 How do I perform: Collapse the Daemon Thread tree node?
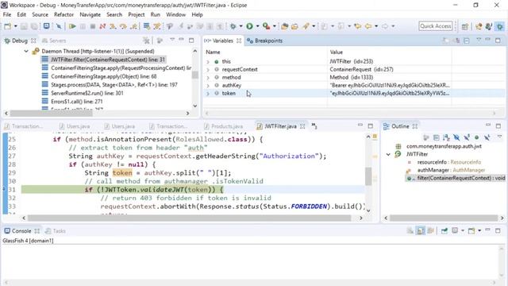point(26,51)
